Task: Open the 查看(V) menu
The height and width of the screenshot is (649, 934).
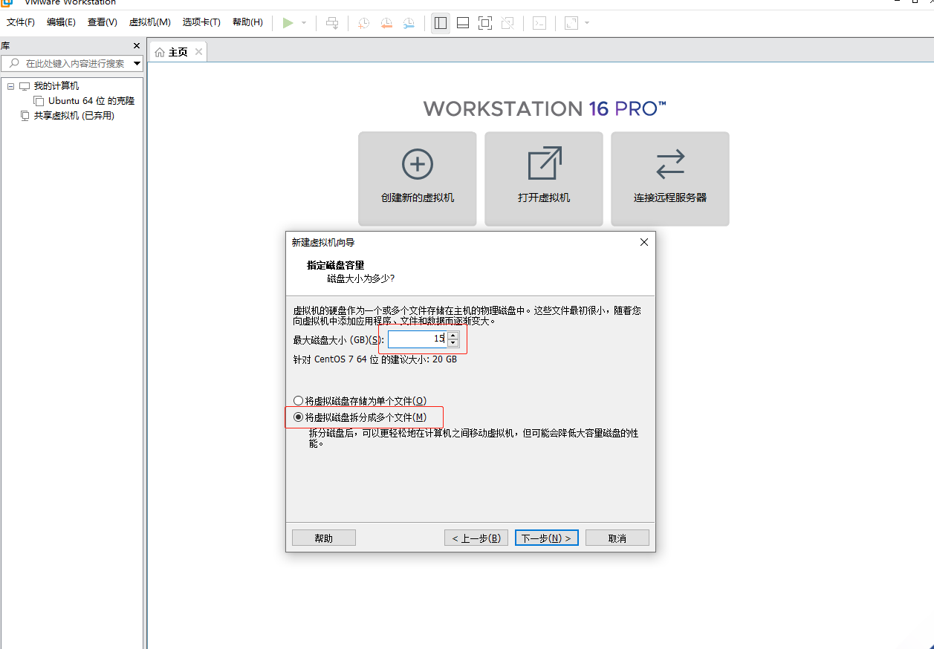Action: 103,22
